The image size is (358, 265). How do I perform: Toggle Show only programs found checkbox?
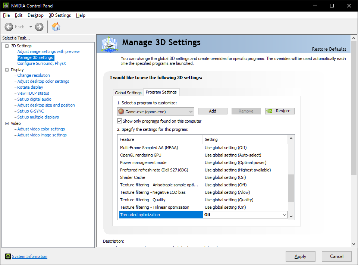(119, 121)
